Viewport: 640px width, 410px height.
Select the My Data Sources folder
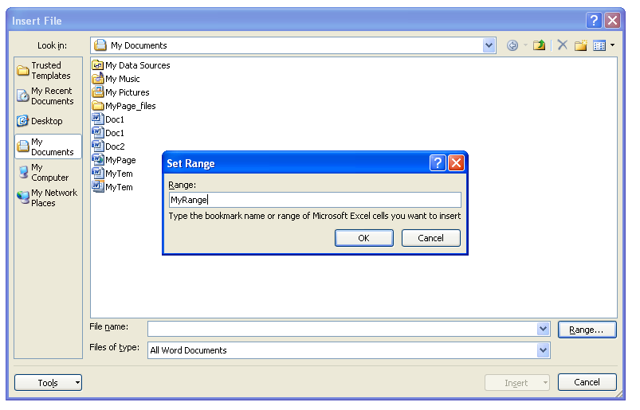(x=131, y=65)
